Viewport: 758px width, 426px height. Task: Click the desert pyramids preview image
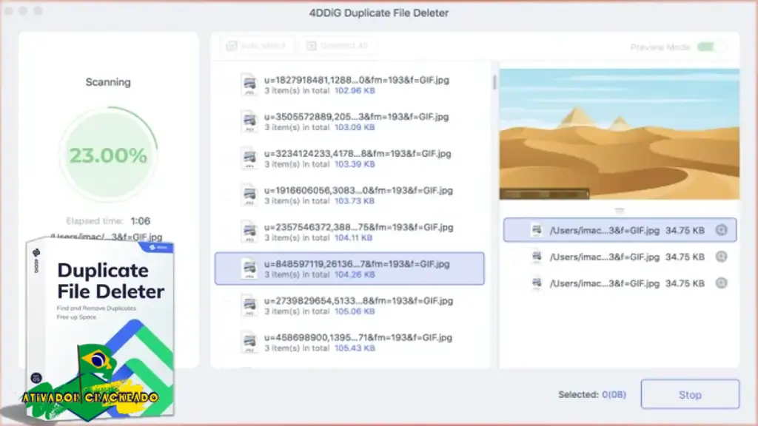click(x=620, y=134)
